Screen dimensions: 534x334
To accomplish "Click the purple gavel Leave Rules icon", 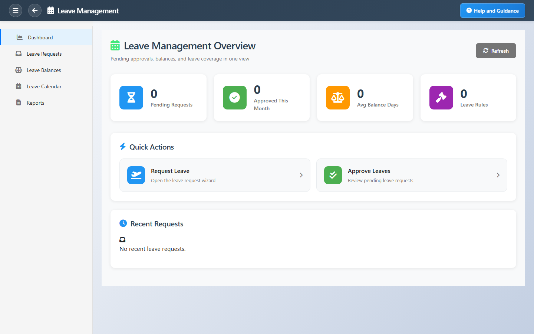I will click(441, 98).
